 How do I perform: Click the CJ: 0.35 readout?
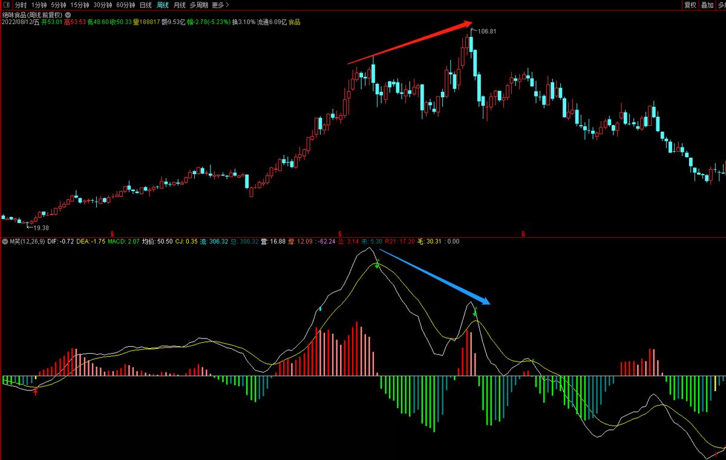click(186, 242)
